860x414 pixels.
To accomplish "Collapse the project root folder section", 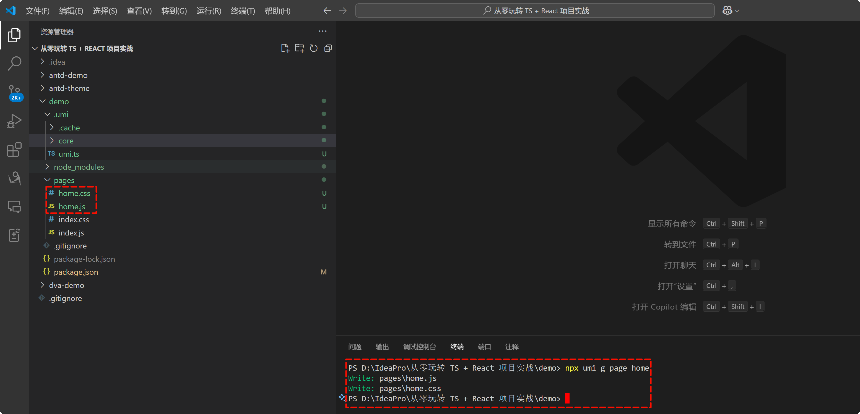I will [183, 48].
